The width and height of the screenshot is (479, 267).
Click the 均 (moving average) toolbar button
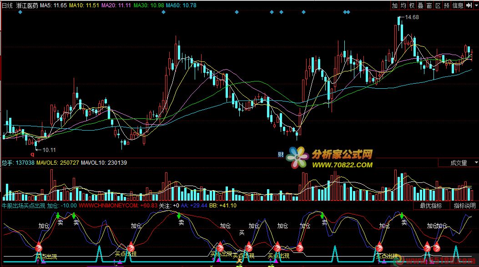[403, 5]
